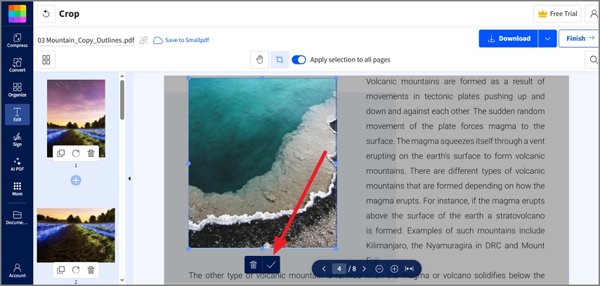Screen dimensions: 600x286
Task: Click the Finish button
Action: [x=580, y=39]
